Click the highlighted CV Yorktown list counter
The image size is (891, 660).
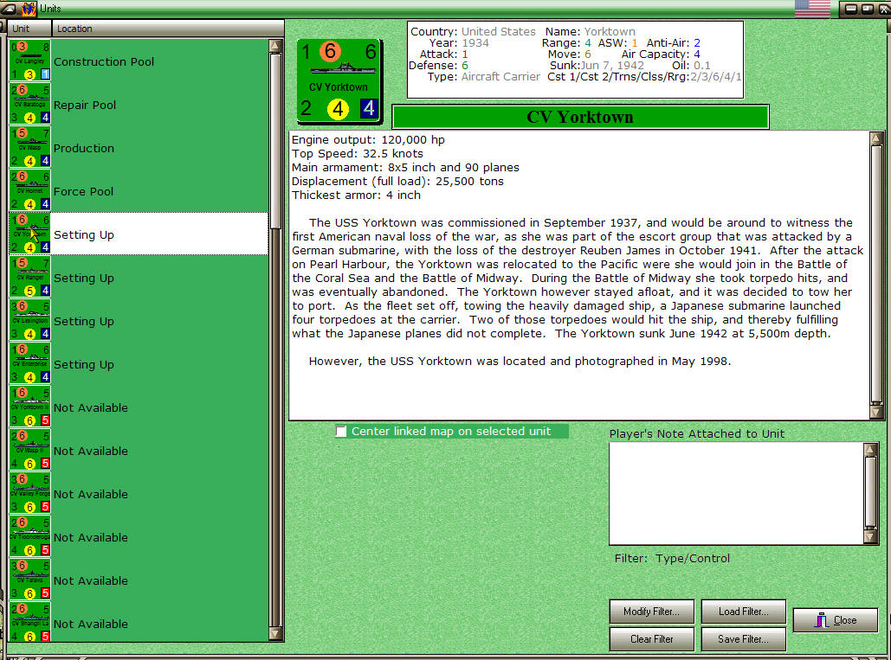click(29, 234)
